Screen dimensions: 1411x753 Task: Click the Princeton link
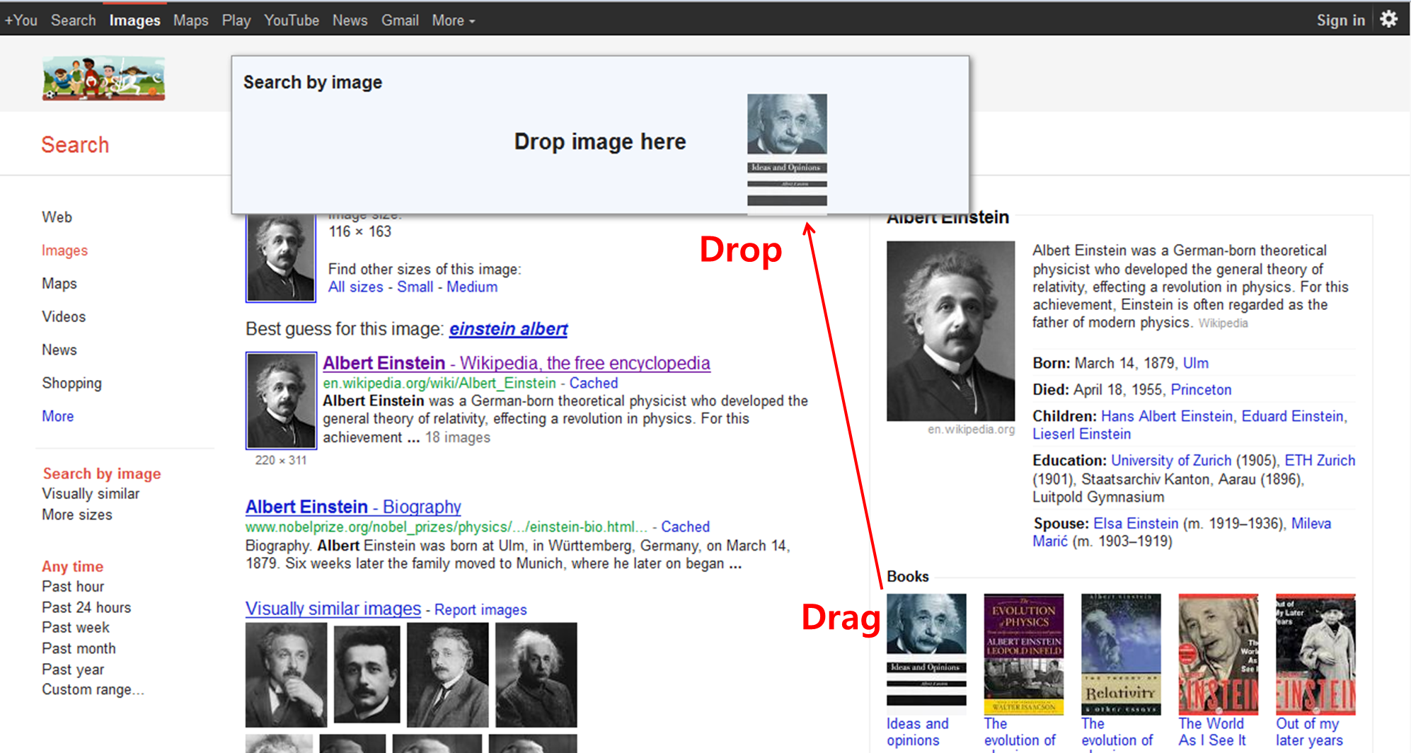1201,390
